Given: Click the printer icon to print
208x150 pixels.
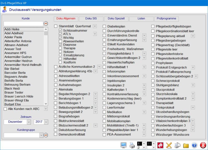Looking at the screenshot, I should click(x=132, y=145).
